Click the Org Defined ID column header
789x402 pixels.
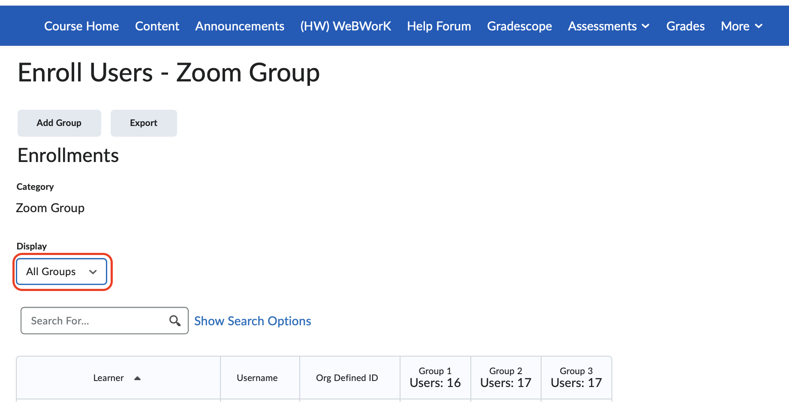(x=346, y=378)
